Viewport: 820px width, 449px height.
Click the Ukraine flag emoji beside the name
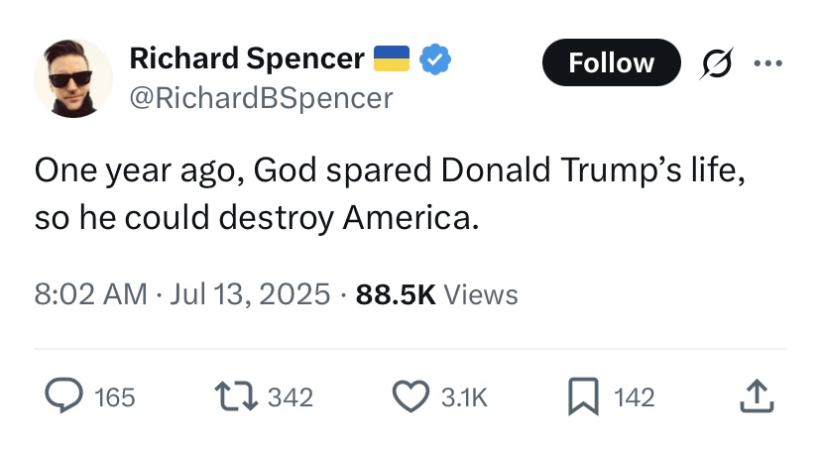click(x=392, y=58)
